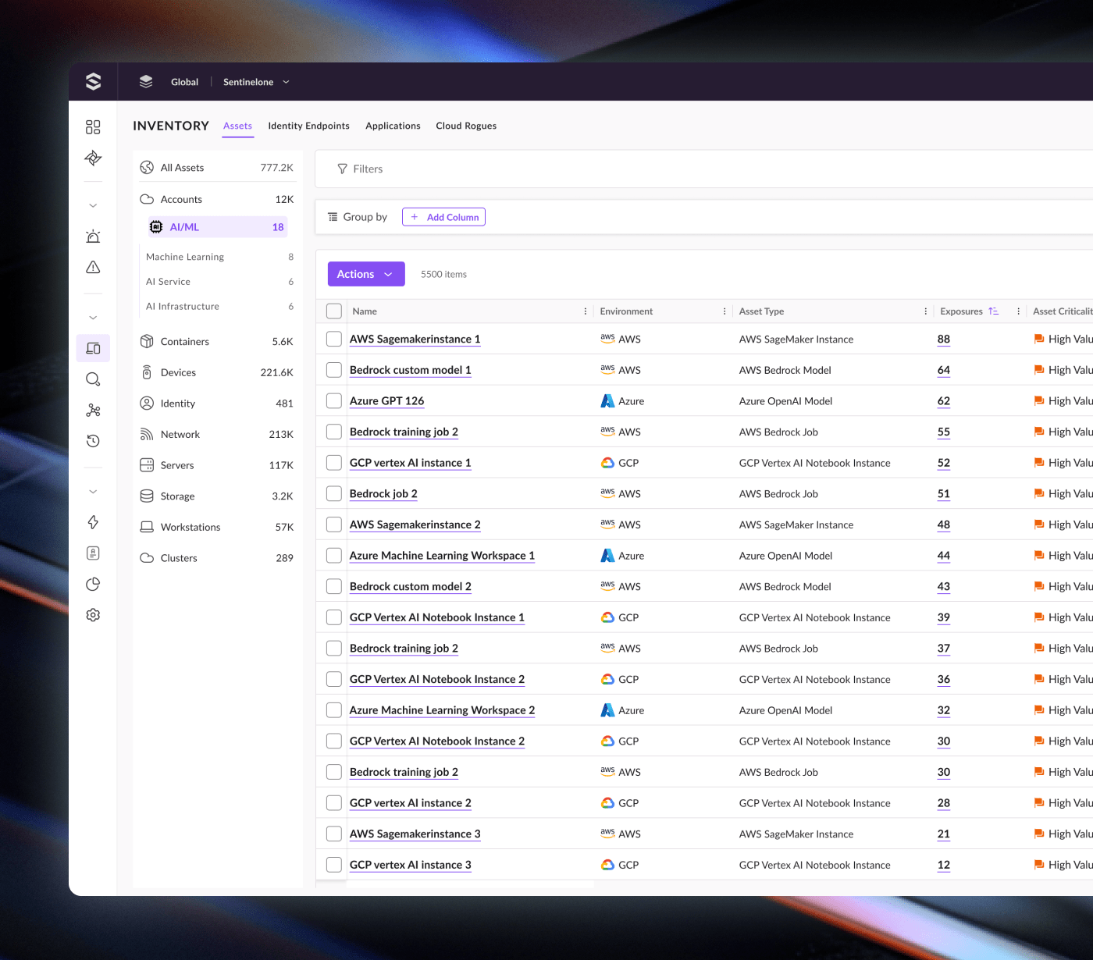Open the Name column options menu
The height and width of the screenshot is (960, 1093).
tap(586, 311)
